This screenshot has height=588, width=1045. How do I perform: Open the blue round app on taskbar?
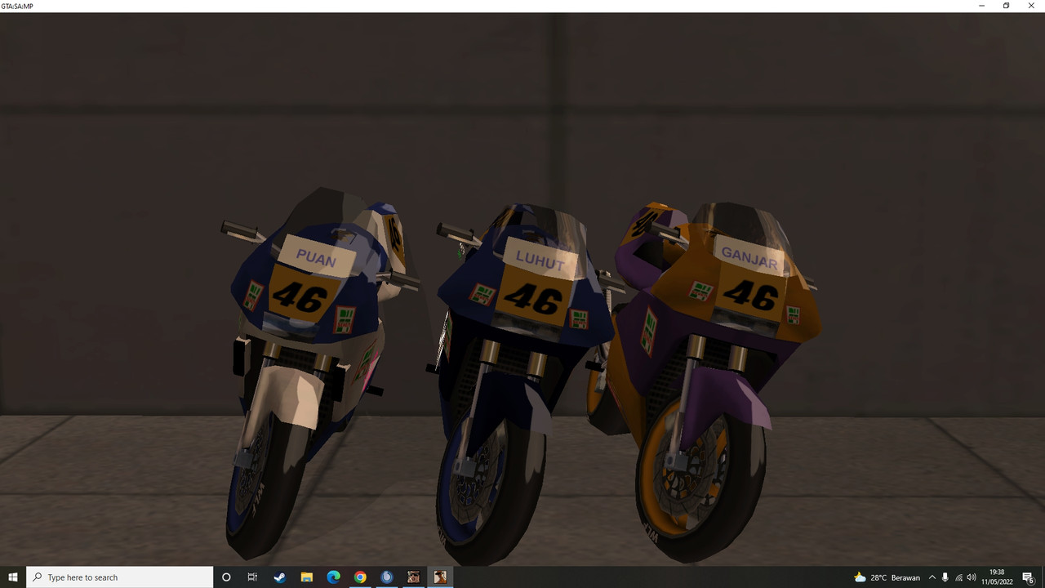click(x=387, y=577)
